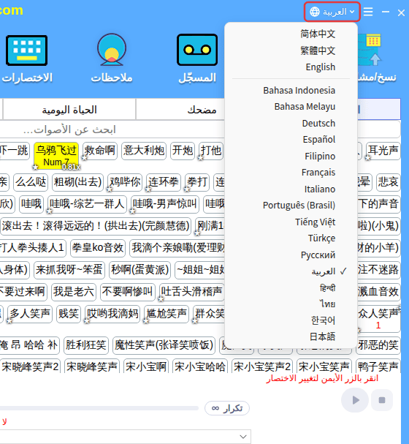
Task: Select the checked العربية language entry
Action: point(324,271)
